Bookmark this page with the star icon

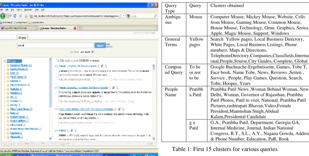point(120,16)
